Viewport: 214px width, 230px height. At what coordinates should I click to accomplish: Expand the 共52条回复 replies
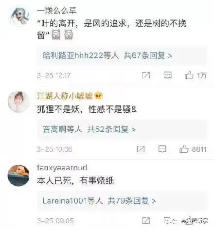pos(111,129)
